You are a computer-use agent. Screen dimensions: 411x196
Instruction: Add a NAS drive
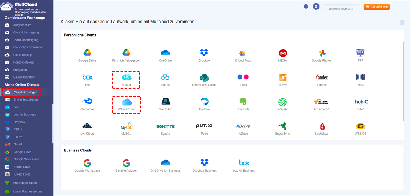tap(360, 80)
